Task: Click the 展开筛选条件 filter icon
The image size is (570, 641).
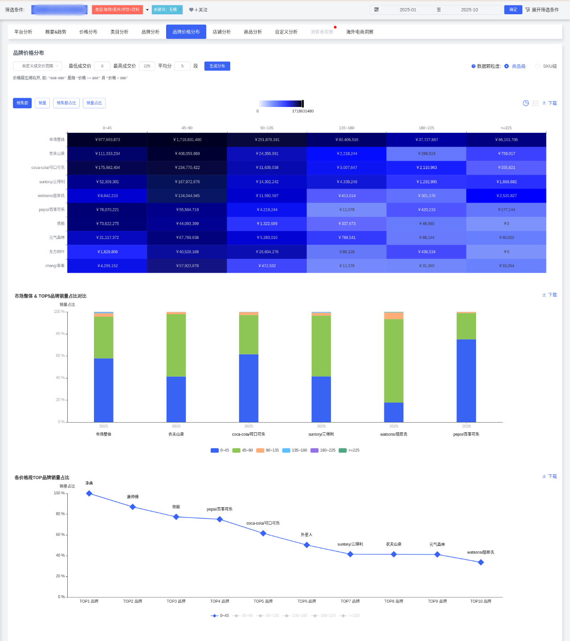Action: [x=528, y=10]
